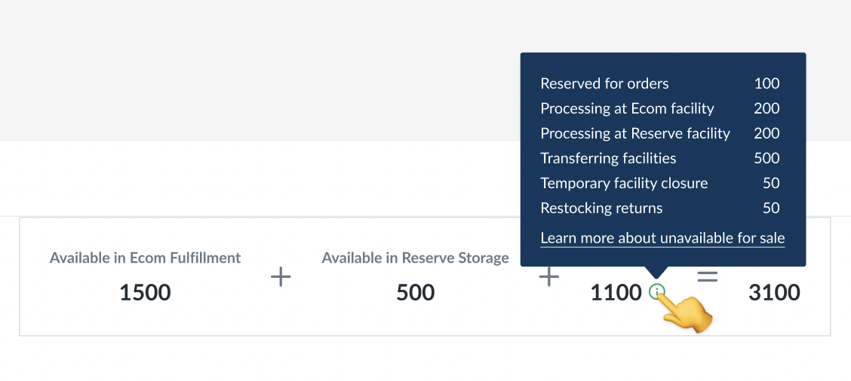Click the 500 Reserve Storage value
The width and height of the screenshot is (851, 381).
415,293
